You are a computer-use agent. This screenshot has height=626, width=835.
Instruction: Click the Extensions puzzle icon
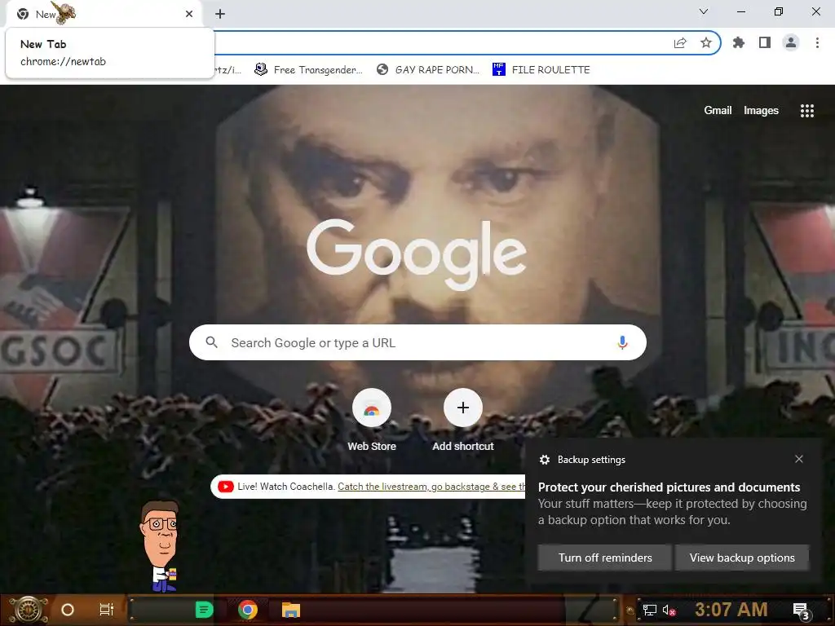pos(739,42)
